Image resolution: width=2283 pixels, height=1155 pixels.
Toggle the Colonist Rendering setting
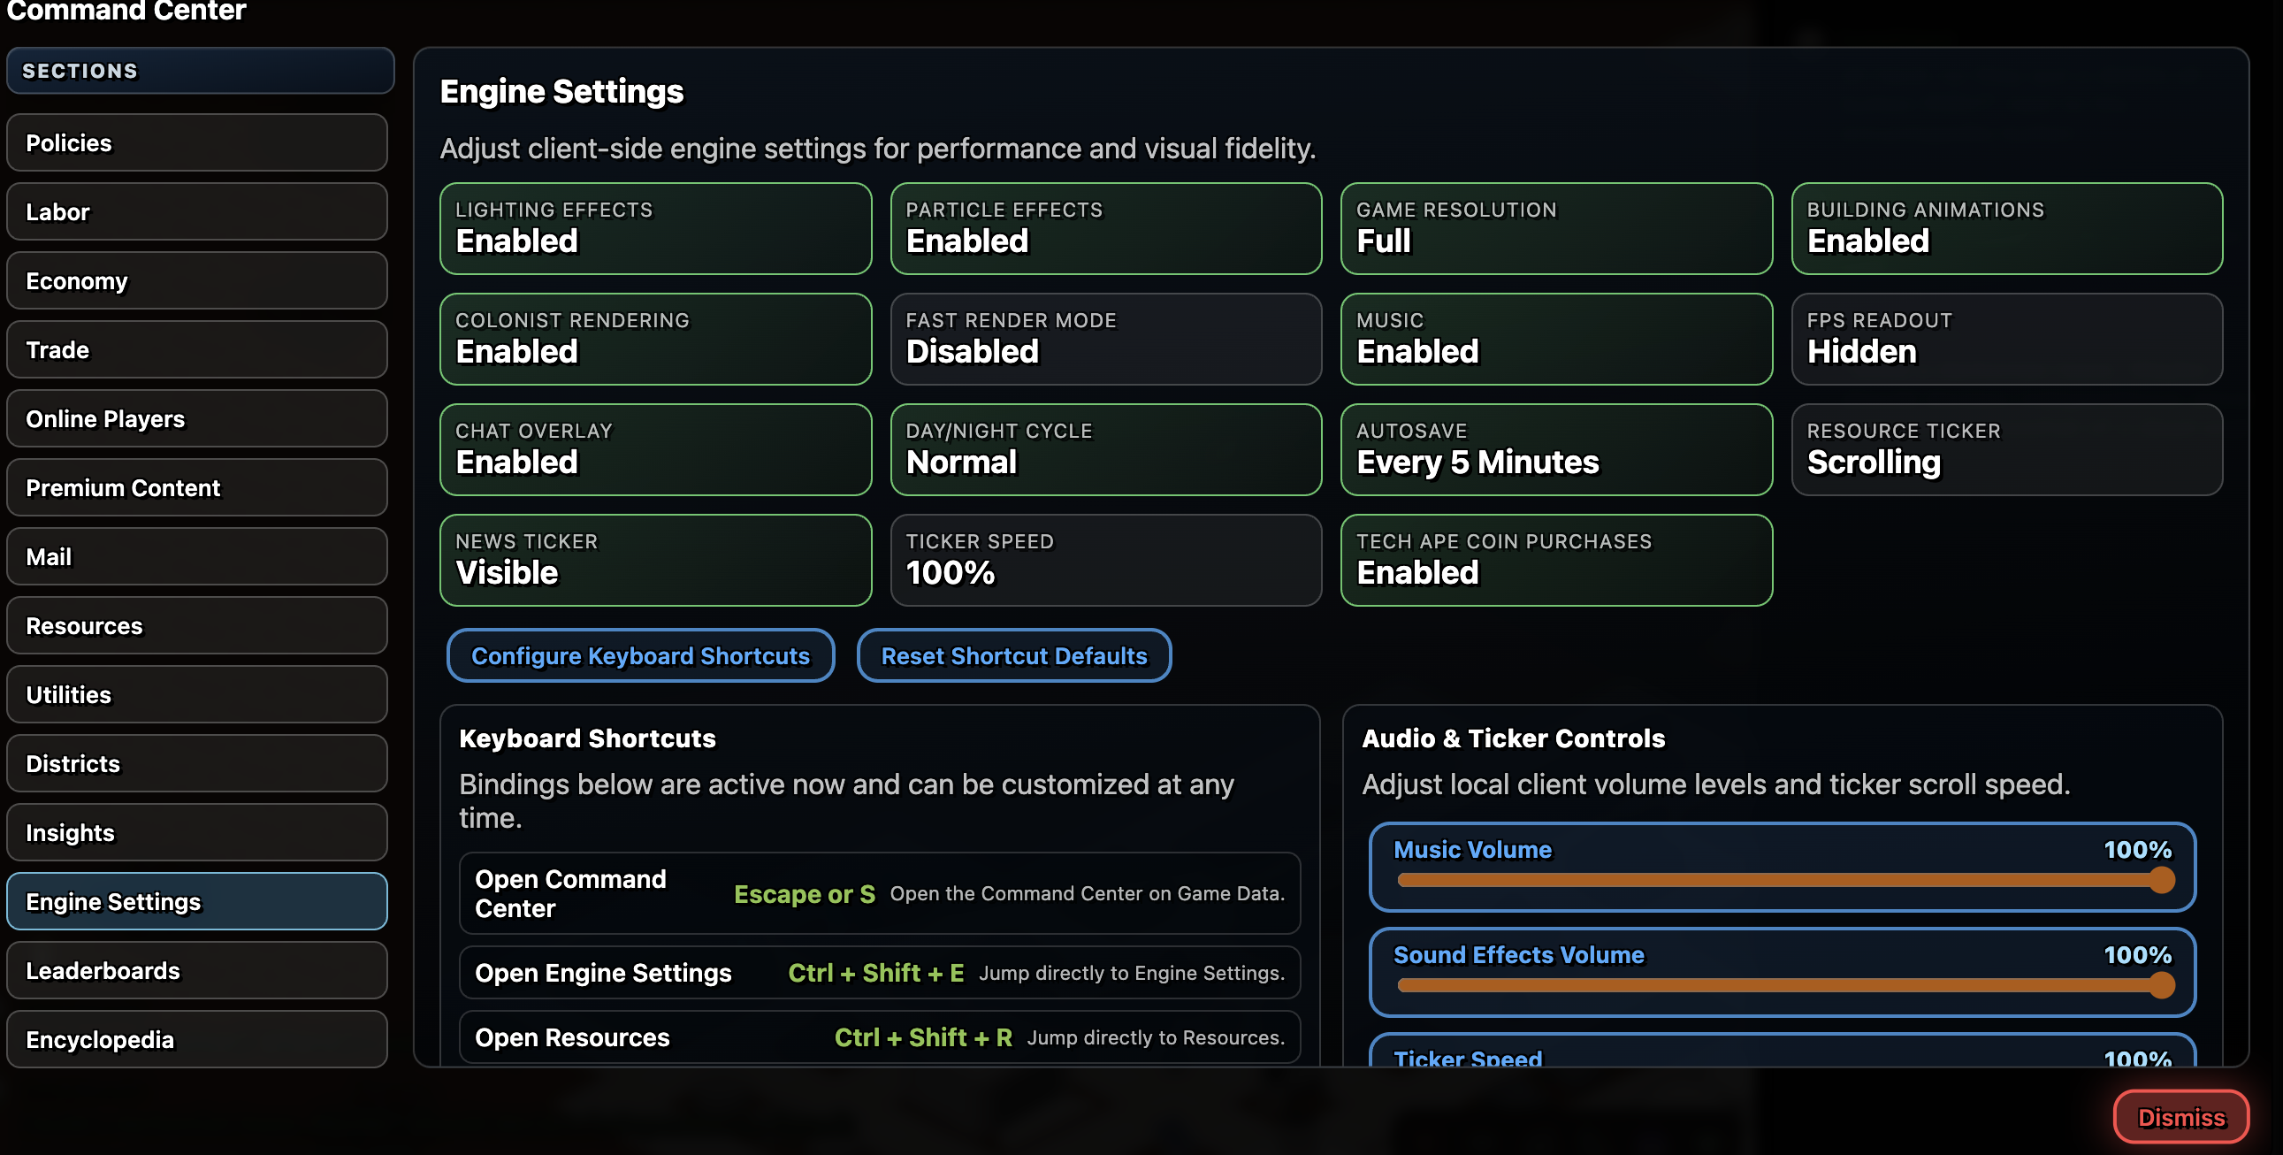coord(656,340)
